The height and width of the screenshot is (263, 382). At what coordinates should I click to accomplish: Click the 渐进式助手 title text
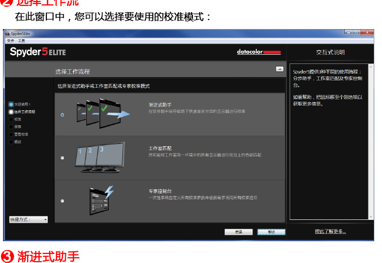[160, 105]
